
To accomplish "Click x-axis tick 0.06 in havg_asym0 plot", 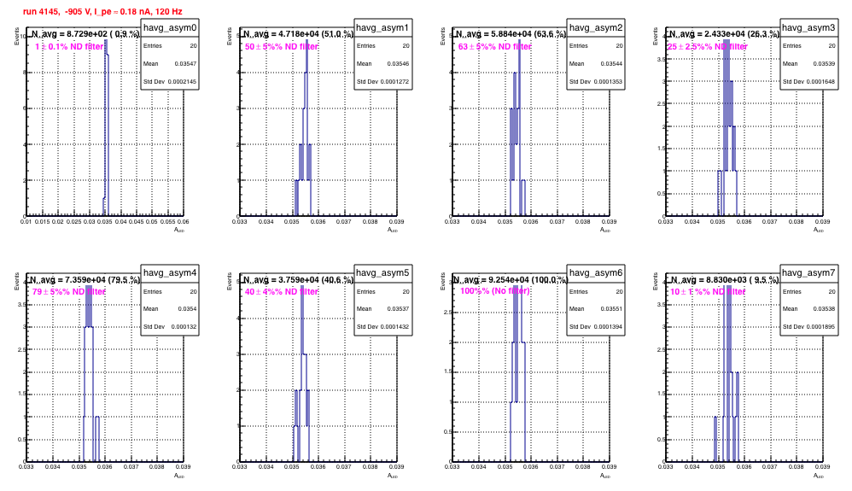I will pos(183,222).
